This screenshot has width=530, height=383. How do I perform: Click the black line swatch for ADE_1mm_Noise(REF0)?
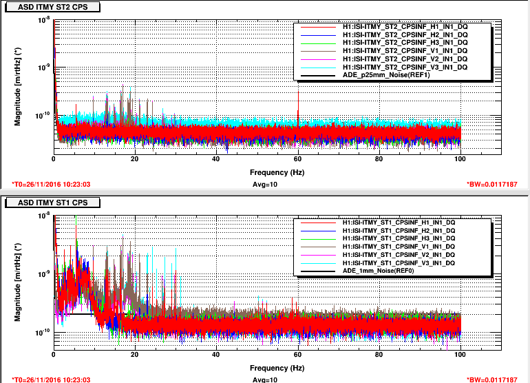pyautogui.click(x=318, y=271)
